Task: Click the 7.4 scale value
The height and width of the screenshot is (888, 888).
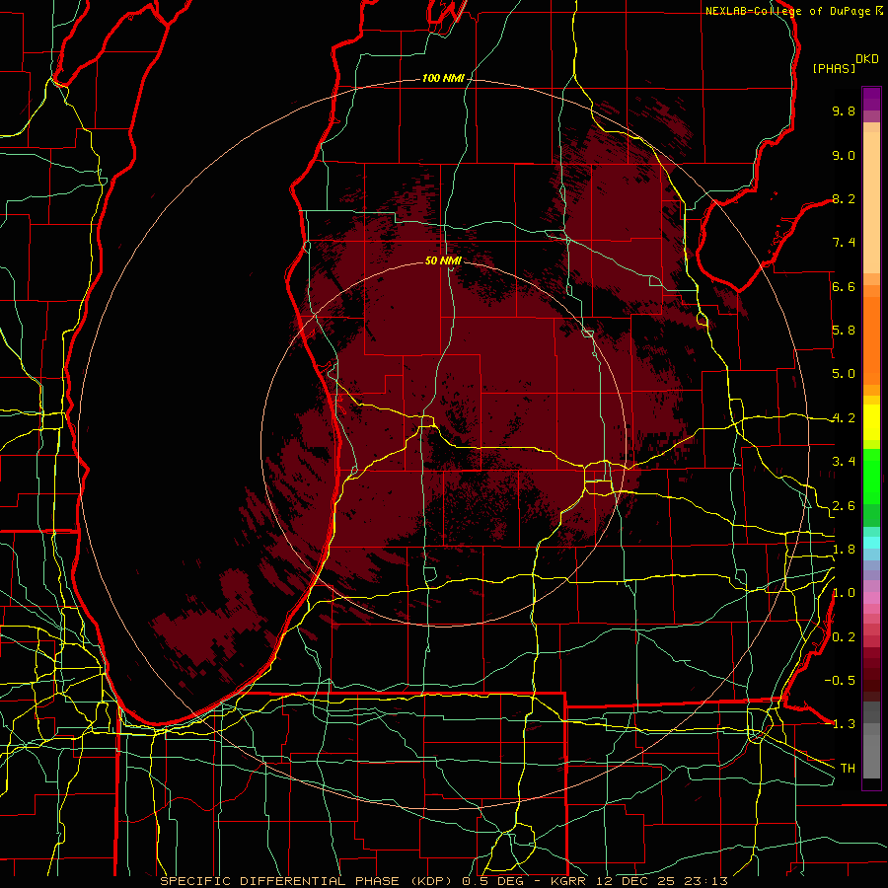Action: point(844,243)
